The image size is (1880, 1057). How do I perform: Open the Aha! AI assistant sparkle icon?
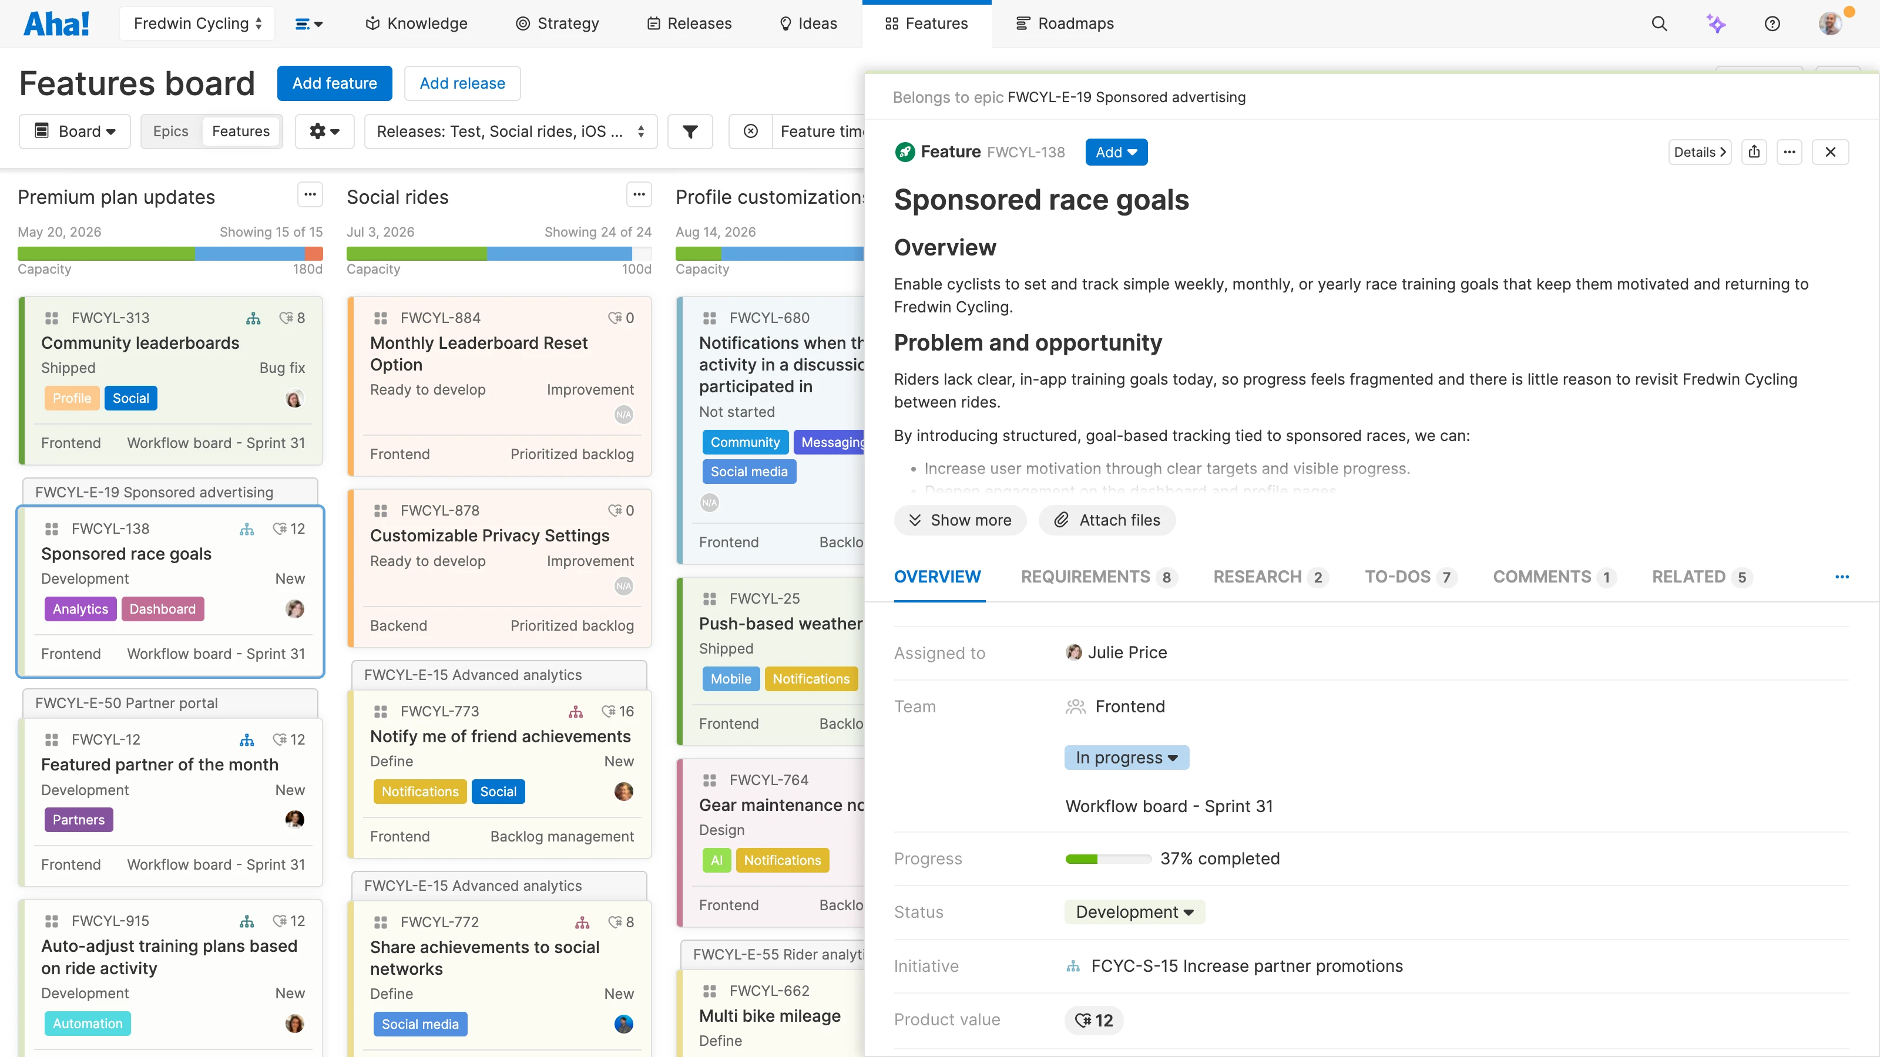[x=1717, y=23]
